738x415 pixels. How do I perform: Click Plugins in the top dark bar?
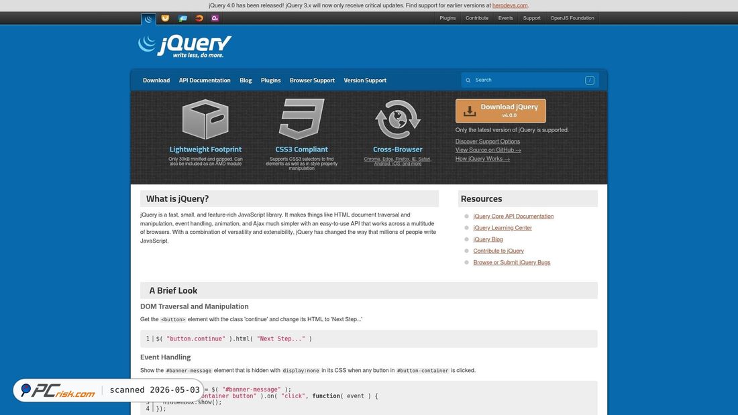(447, 18)
